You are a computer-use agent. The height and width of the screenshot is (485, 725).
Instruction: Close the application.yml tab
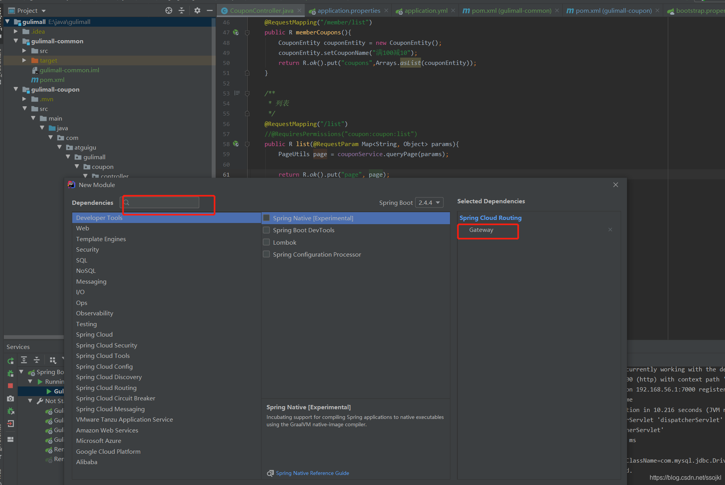453,10
